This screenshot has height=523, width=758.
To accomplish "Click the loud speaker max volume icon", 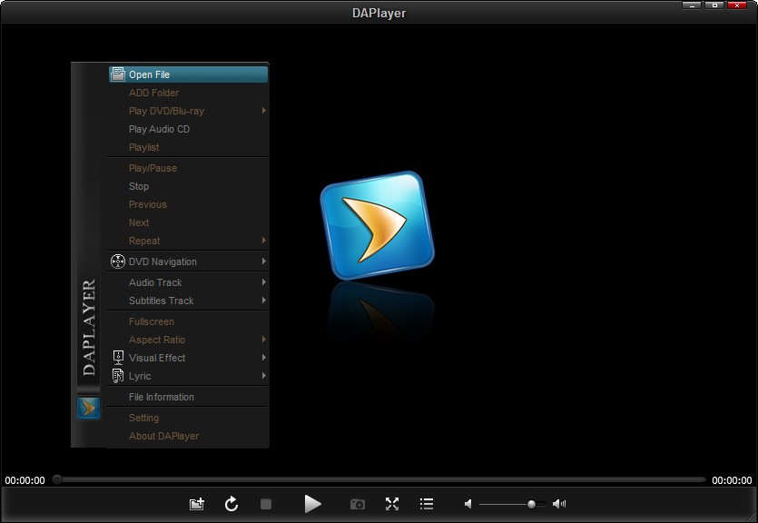I will 559,504.
